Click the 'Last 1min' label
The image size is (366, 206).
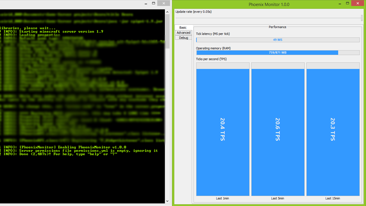[x=222, y=198]
